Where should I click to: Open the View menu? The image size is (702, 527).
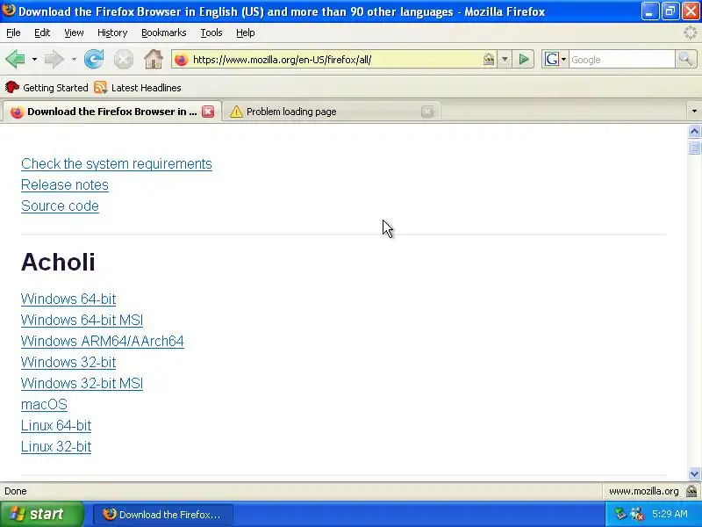74,32
